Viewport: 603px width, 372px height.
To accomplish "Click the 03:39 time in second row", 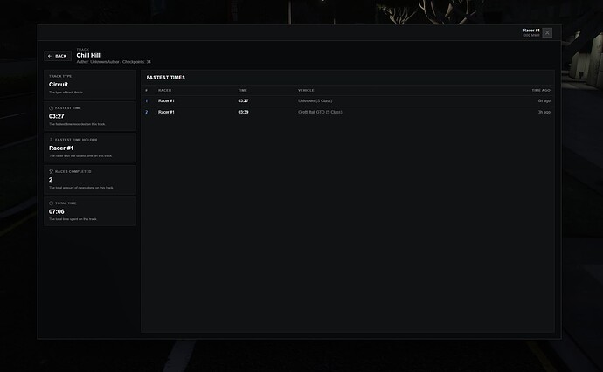I will point(243,112).
